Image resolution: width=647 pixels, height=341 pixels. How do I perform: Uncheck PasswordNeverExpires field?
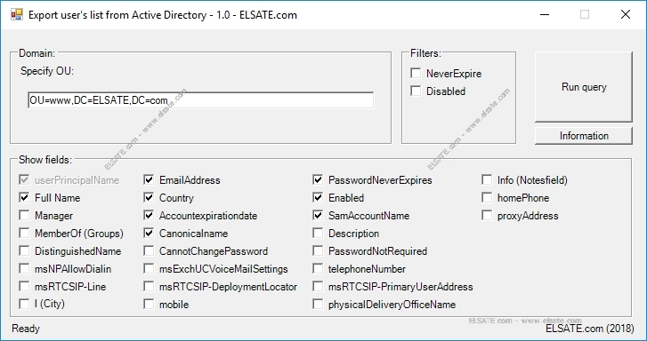(318, 180)
